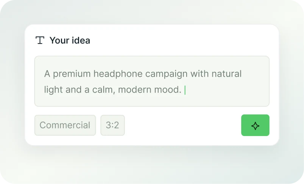
Task: Click the green text caret in prompt
Action: point(185,90)
